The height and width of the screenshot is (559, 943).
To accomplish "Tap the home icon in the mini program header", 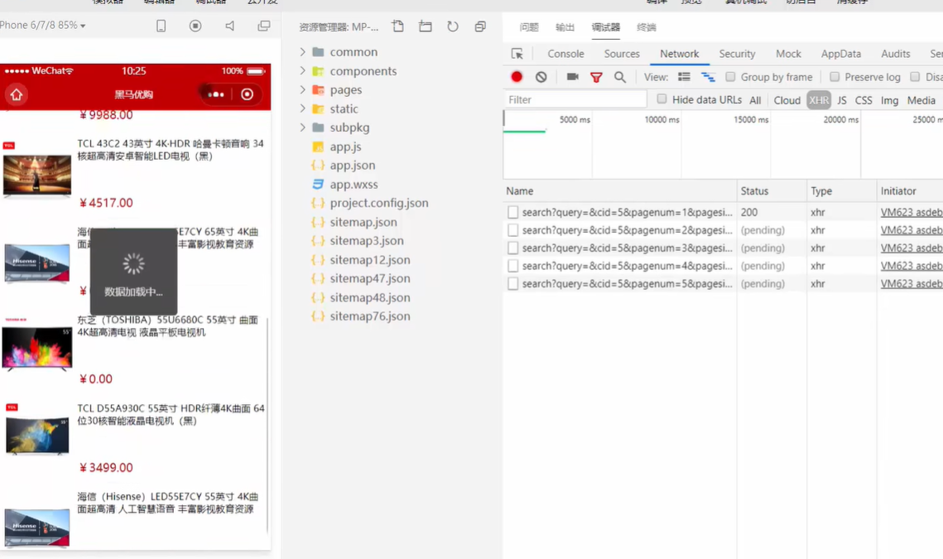I will (17, 94).
